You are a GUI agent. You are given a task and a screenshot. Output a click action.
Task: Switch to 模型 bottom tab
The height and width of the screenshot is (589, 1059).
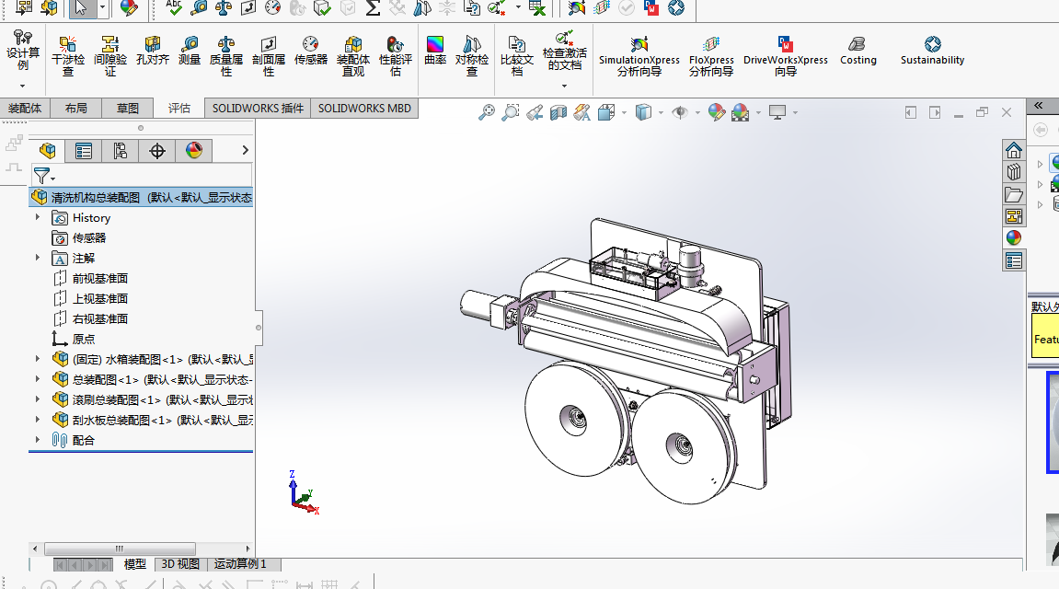pos(135,564)
